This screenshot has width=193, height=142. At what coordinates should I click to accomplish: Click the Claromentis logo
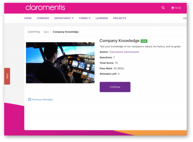tap(45, 7)
